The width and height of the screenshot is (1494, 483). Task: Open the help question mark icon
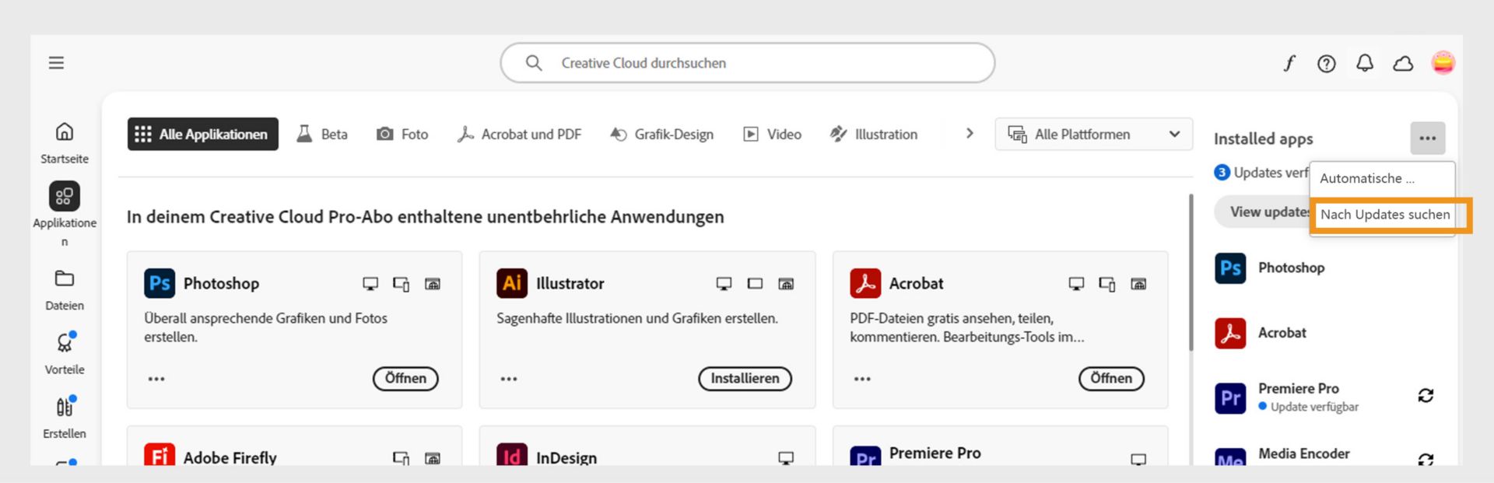pos(1326,64)
